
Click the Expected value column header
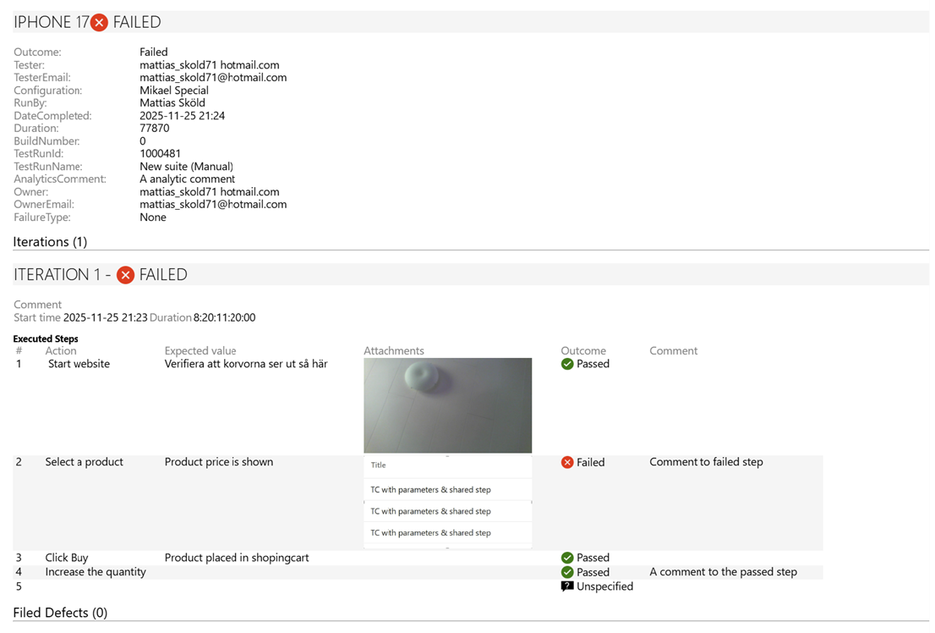[x=200, y=351]
